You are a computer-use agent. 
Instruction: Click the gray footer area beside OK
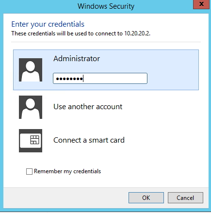[x=65, y=197]
